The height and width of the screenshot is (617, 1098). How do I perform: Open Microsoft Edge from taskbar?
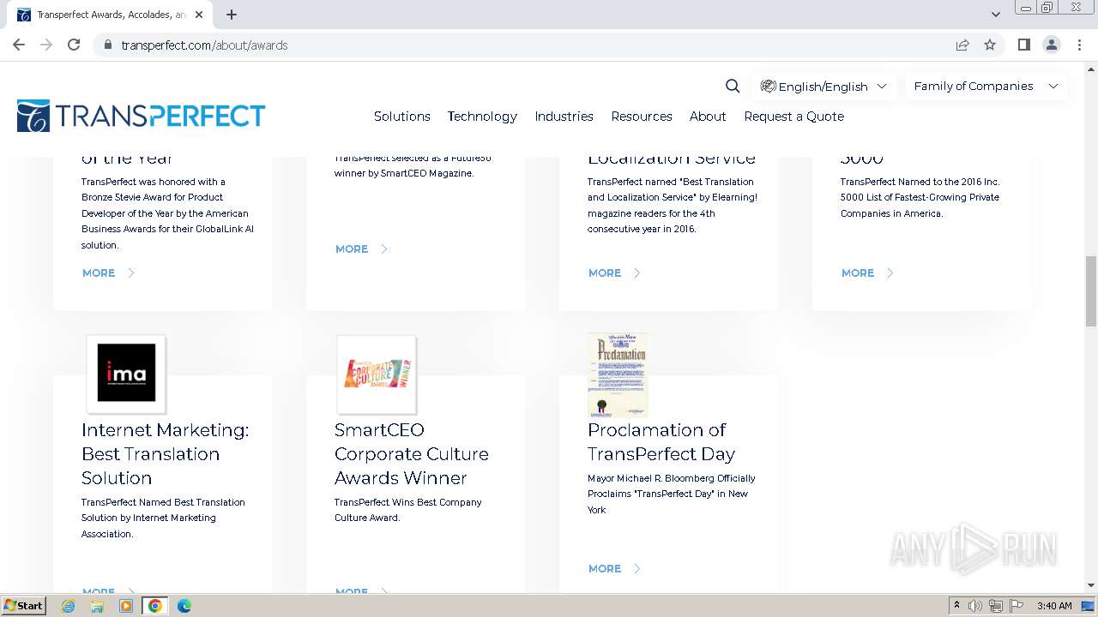pyautogui.click(x=184, y=606)
